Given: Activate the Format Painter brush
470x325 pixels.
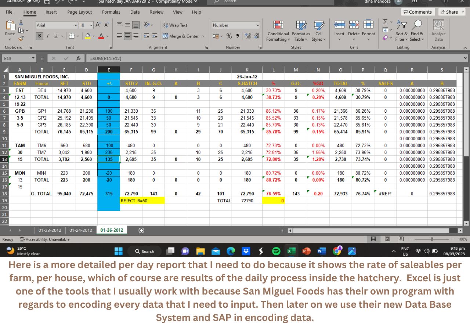Looking at the screenshot, I should click(x=21, y=38).
